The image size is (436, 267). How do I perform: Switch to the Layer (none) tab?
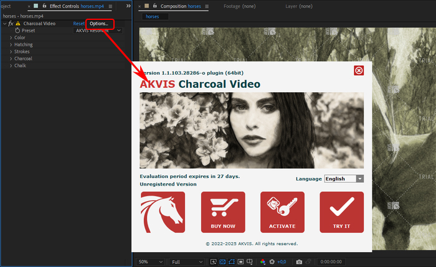coord(298,6)
